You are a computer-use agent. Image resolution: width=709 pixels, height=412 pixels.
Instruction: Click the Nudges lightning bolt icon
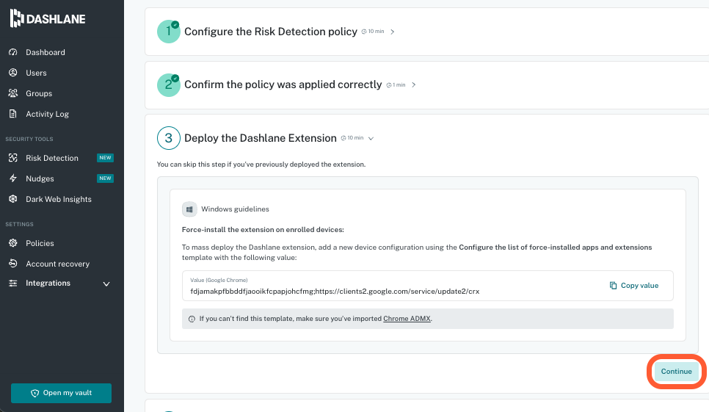[12, 178]
